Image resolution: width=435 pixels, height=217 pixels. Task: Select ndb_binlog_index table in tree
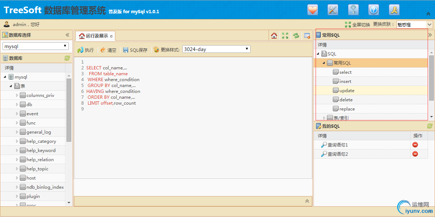click(x=45, y=187)
